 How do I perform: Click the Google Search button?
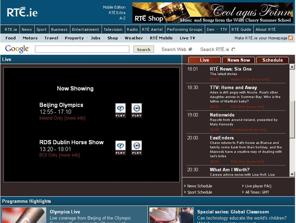(144, 50)
